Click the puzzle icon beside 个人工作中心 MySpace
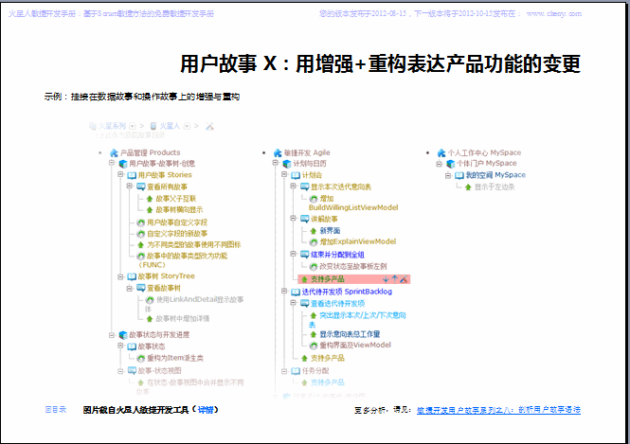 point(441,153)
